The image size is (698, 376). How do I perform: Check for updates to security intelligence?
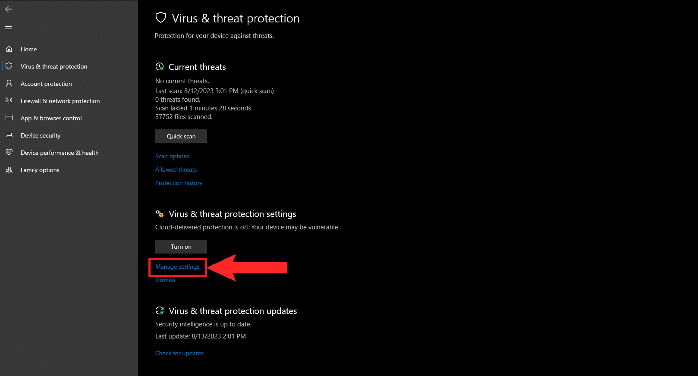[x=179, y=353]
